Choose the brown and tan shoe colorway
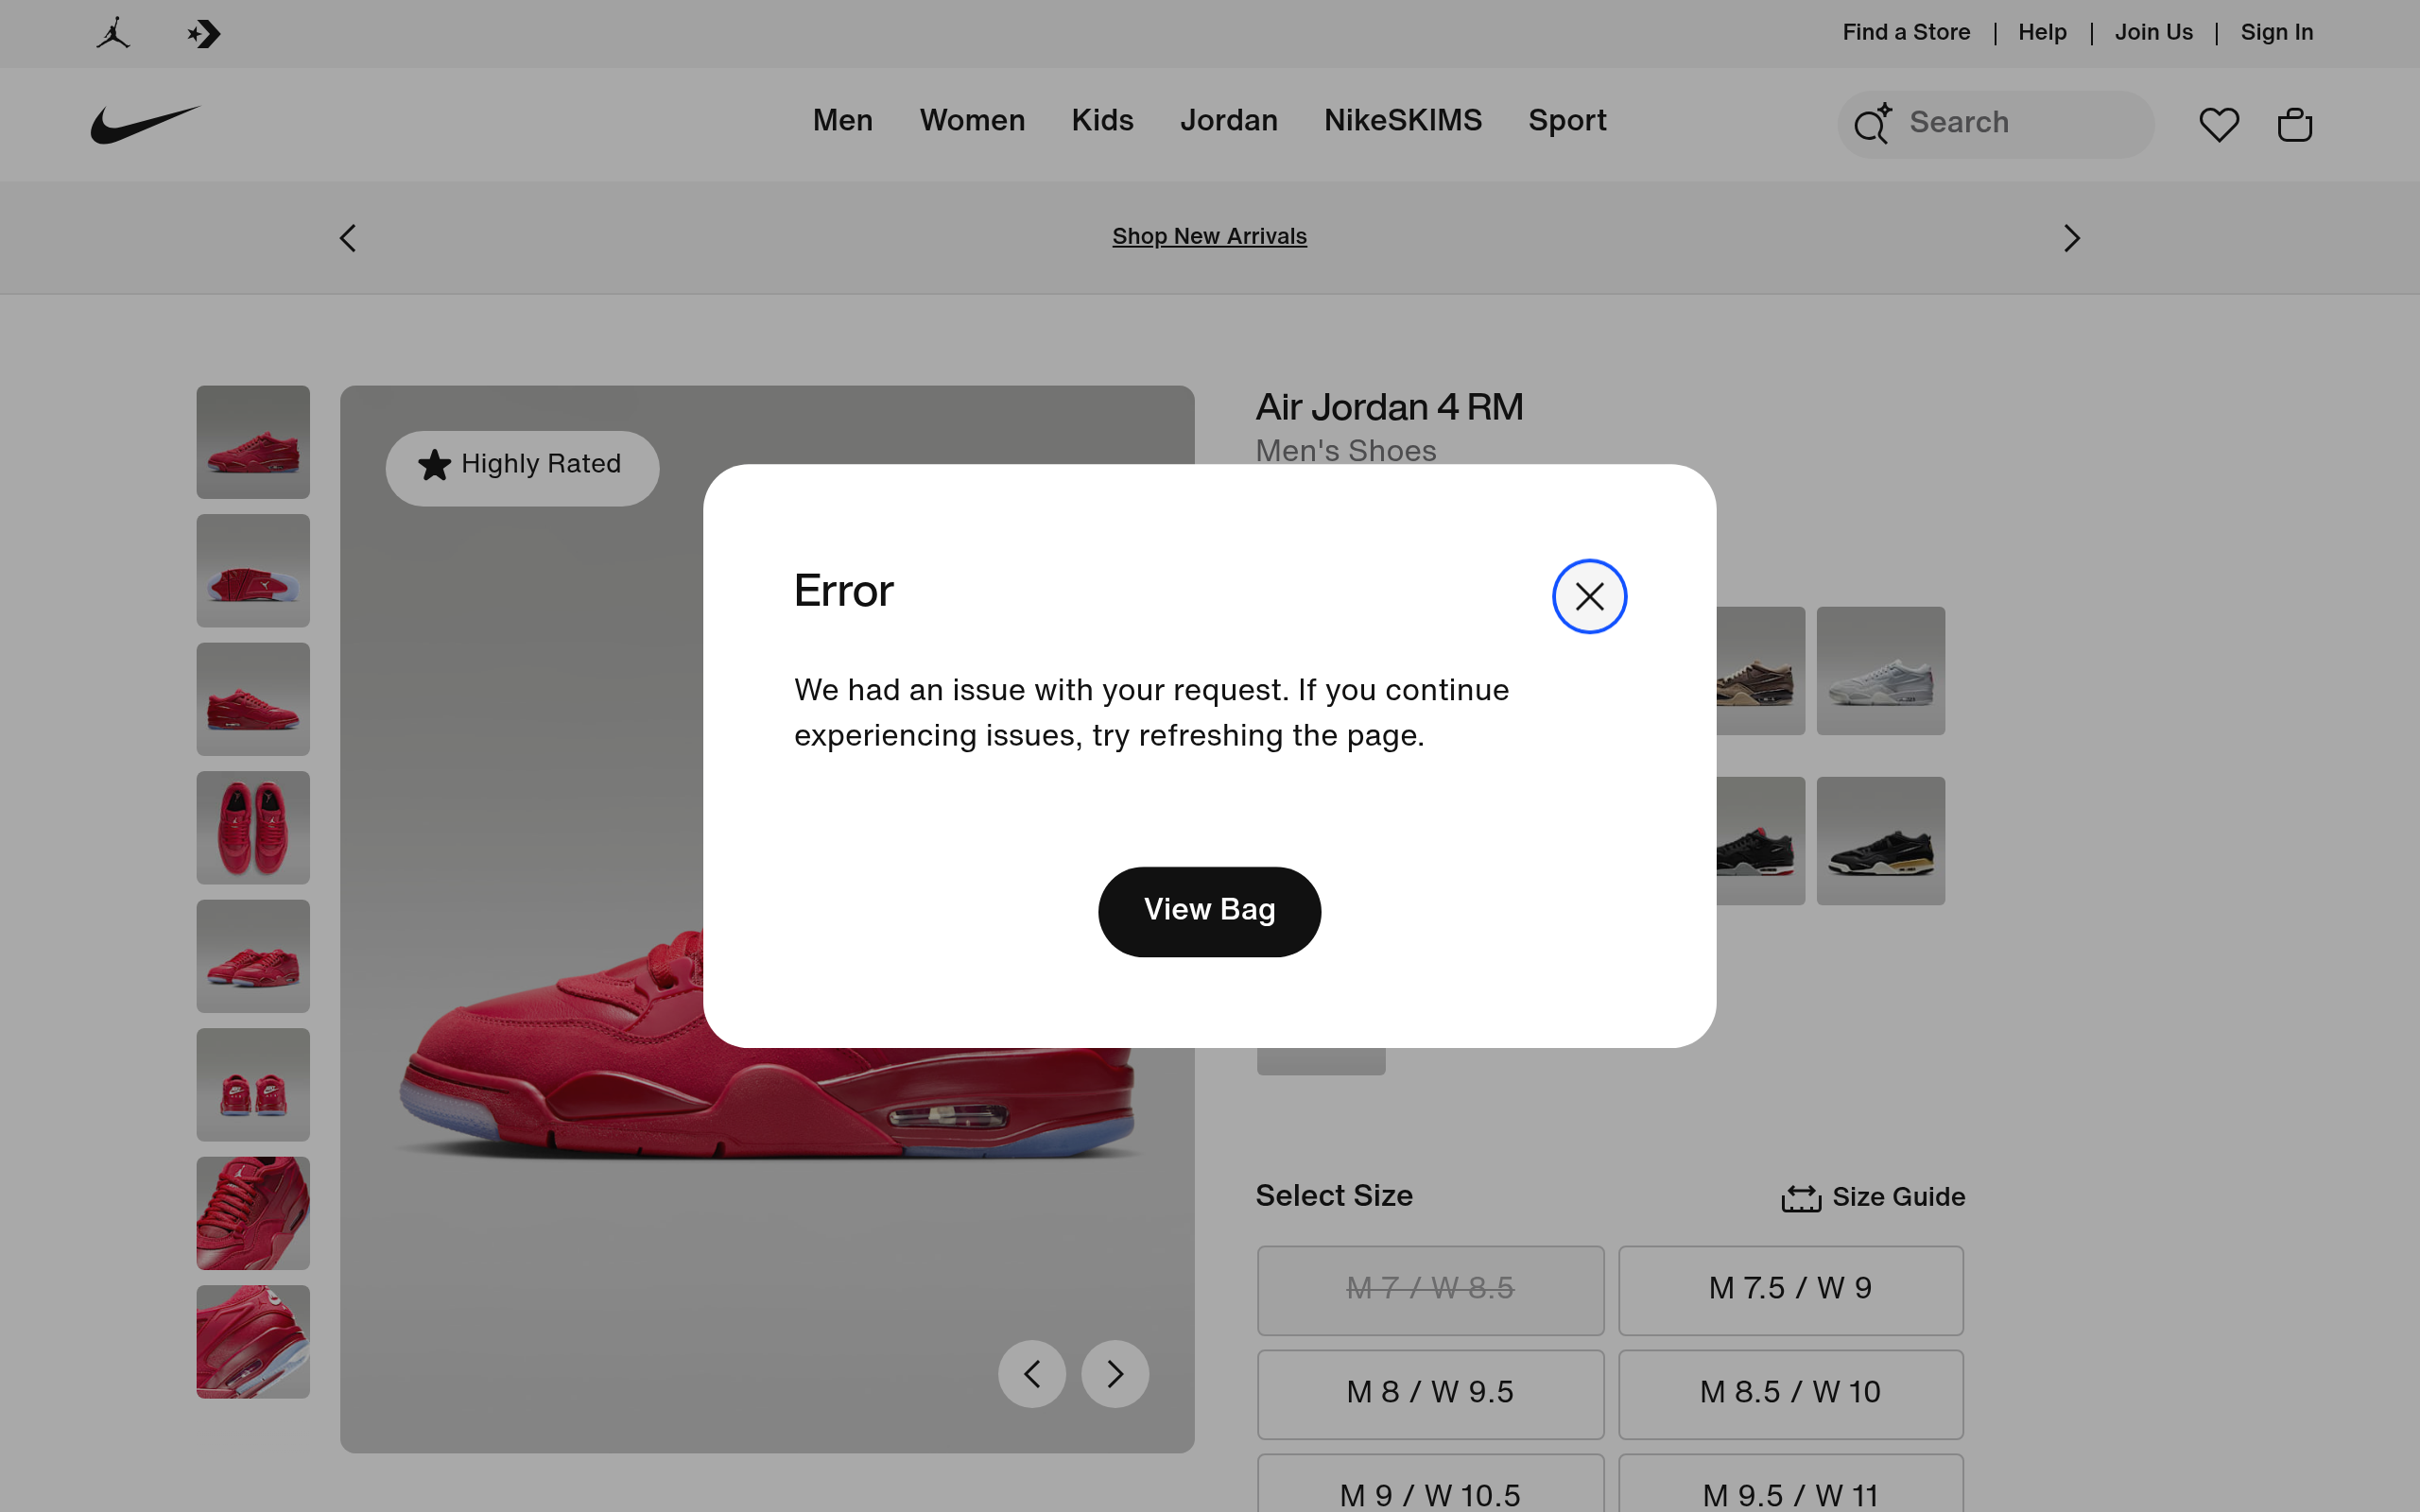 coord(1760,671)
